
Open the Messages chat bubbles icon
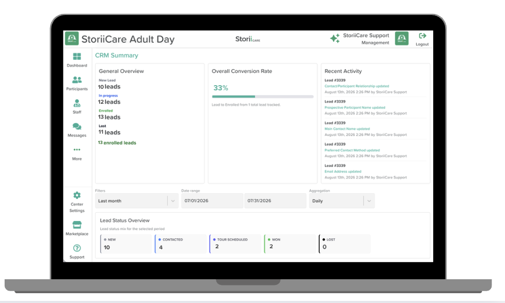pos(77,126)
